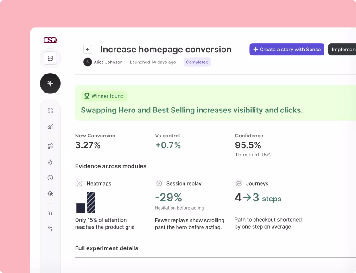This screenshot has width=356, height=273.
Task: Click the Completed status badge
Action: (197, 62)
